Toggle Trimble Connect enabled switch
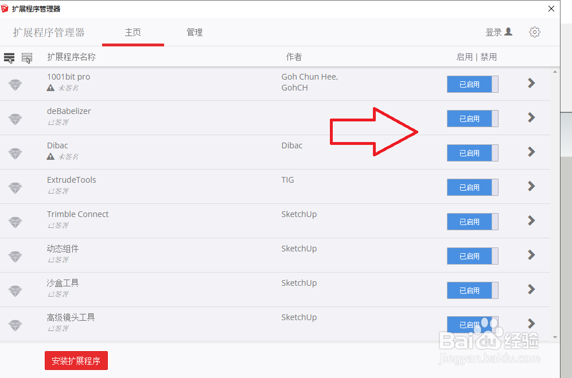This screenshot has width=572, height=378. tap(472, 222)
